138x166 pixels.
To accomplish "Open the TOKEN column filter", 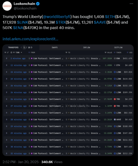I will tap(115, 52).
